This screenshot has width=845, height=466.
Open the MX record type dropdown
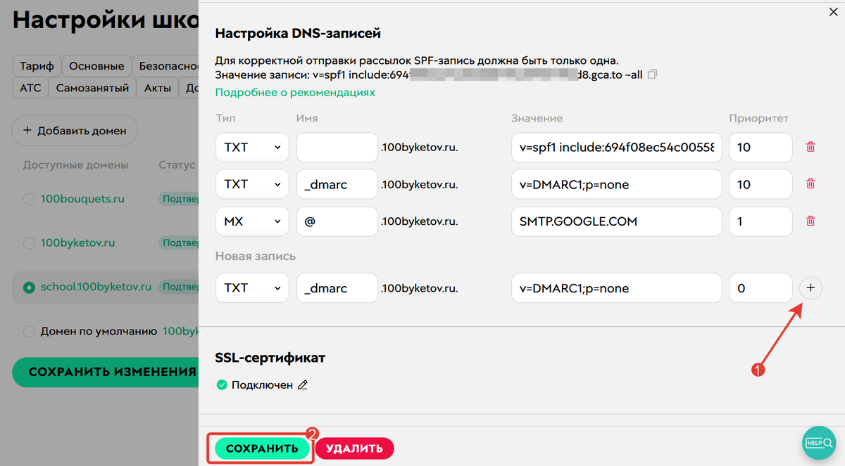click(x=252, y=221)
